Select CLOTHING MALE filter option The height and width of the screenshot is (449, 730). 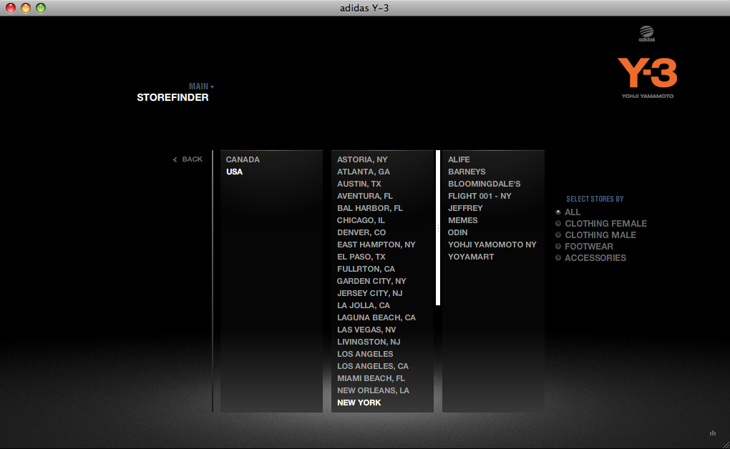click(600, 235)
